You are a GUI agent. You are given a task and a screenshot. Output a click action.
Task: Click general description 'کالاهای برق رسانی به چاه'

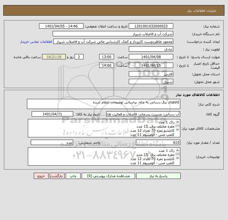coord(104,104)
